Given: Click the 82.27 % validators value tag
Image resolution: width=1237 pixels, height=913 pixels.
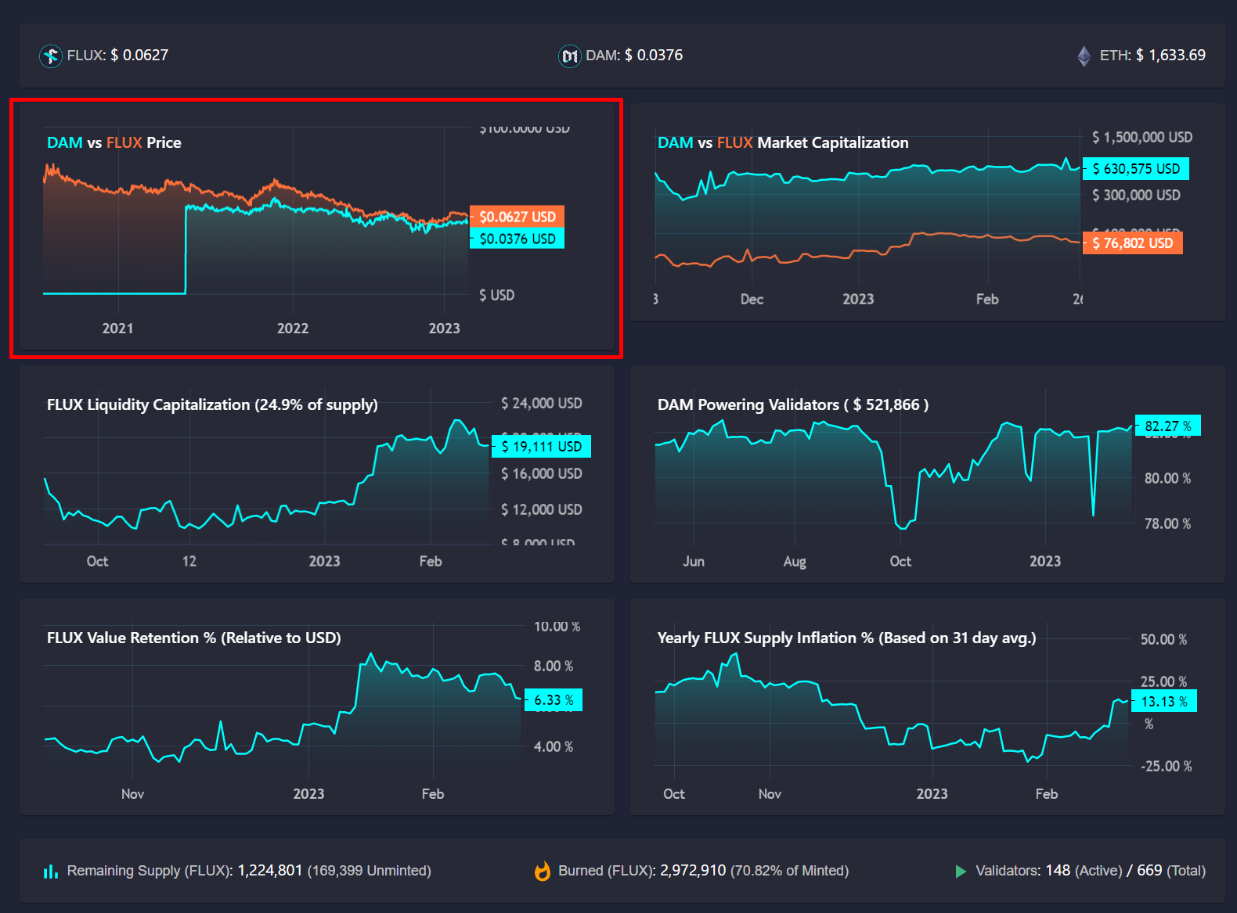Looking at the screenshot, I should pos(1167,426).
